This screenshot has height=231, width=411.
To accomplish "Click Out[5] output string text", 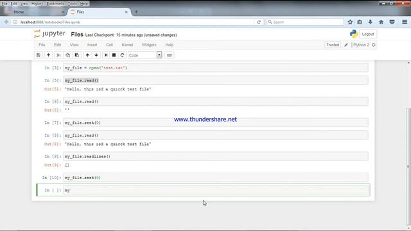I will click(108, 89).
